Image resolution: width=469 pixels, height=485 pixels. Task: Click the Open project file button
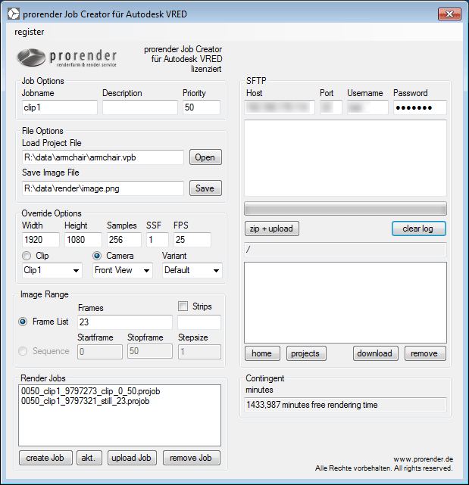coord(205,157)
